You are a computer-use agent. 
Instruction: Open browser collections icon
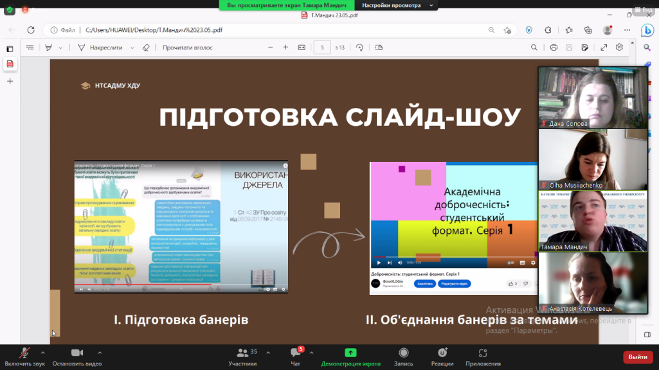pos(588,30)
